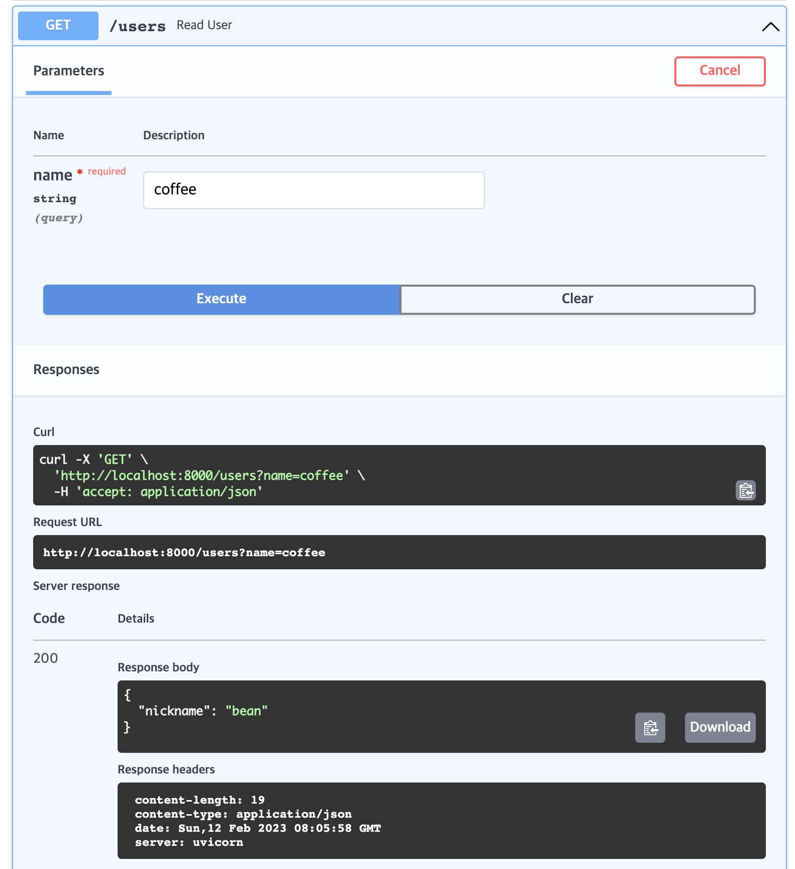Select the Parameters tab
Viewport: 795px width, 869px height.
pos(69,71)
